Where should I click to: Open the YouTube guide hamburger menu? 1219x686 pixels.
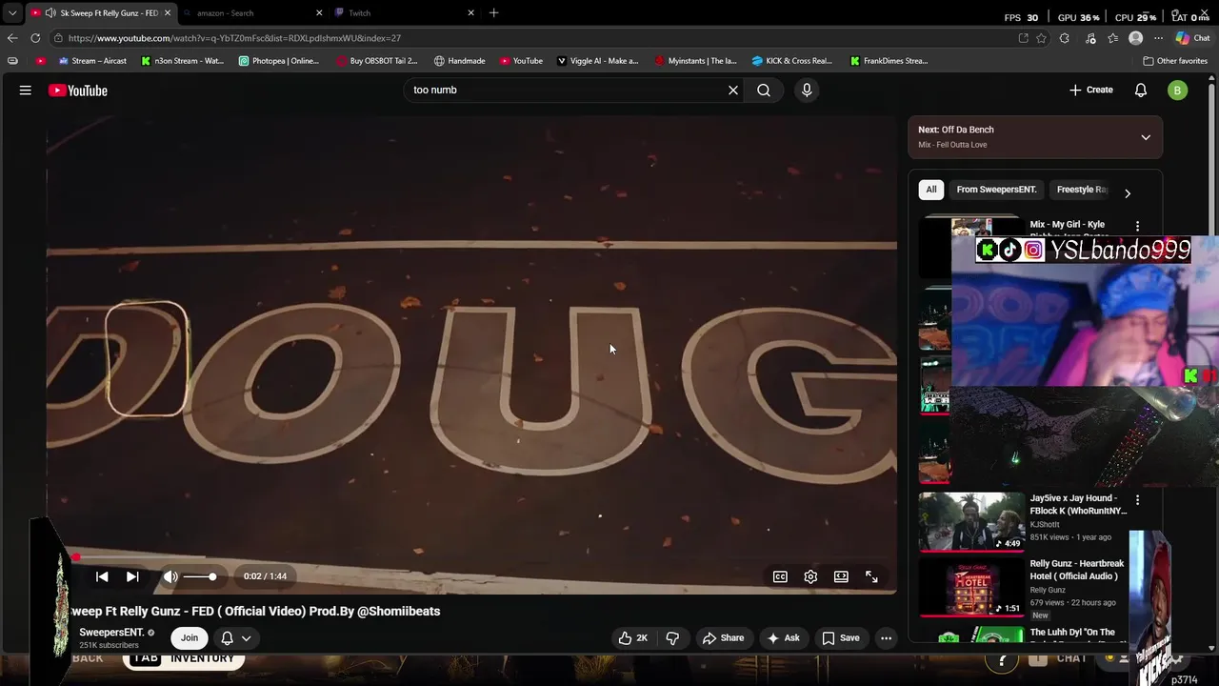click(26, 91)
